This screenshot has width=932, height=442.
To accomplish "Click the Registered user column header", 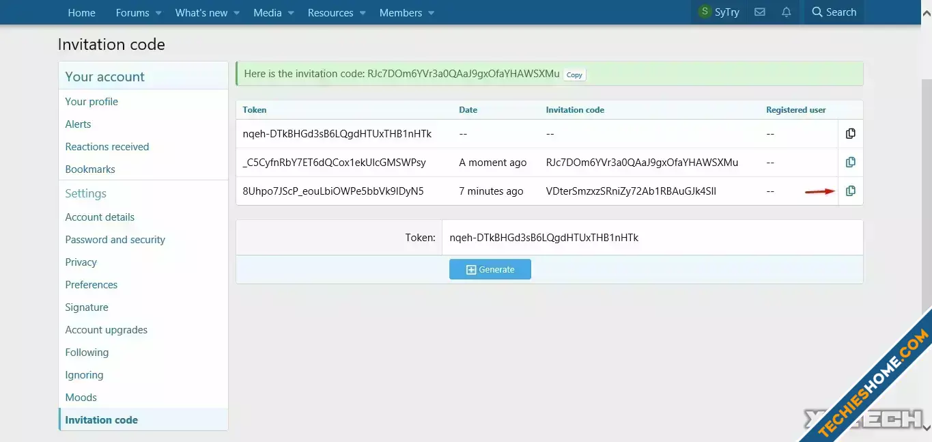I will pos(795,110).
